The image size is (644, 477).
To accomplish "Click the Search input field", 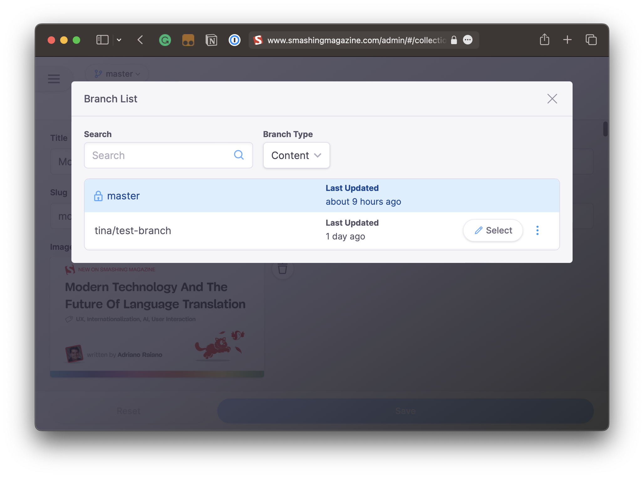I will click(x=168, y=156).
